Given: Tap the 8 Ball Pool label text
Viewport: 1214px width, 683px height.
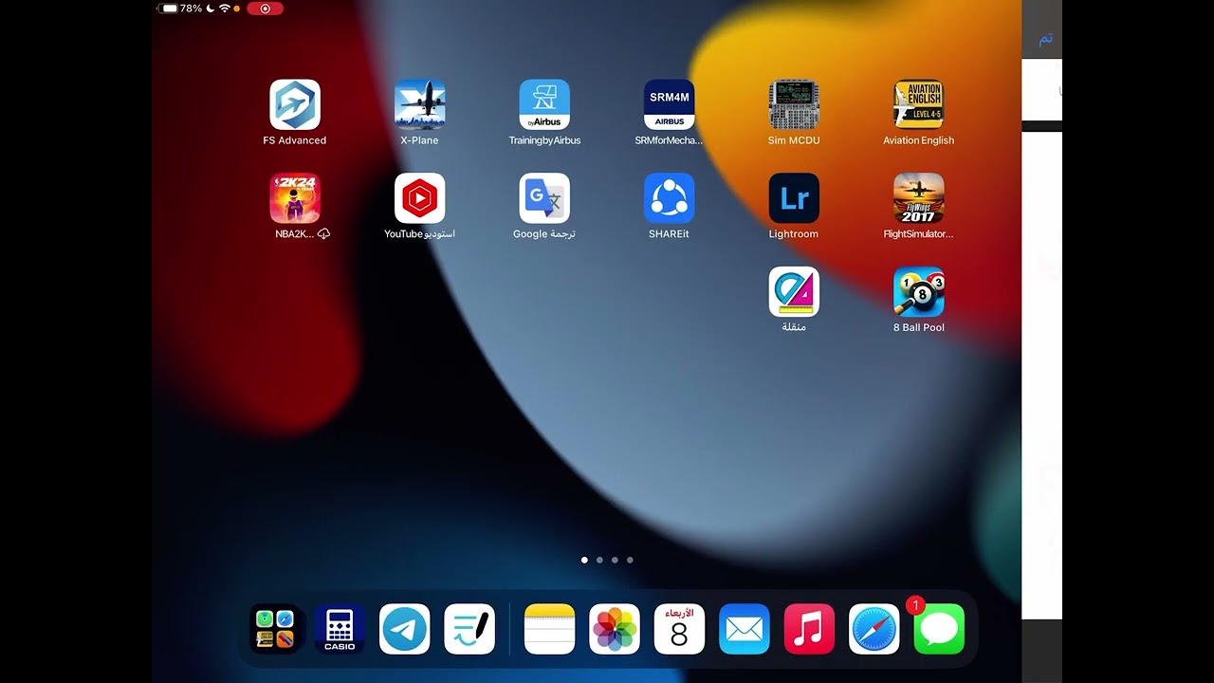Looking at the screenshot, I should 918,327.
